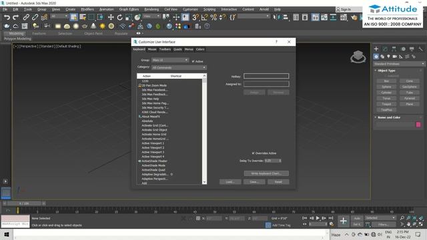Click the Undo icon in main toolbar

pyautogui.click(x=7, y=17)
